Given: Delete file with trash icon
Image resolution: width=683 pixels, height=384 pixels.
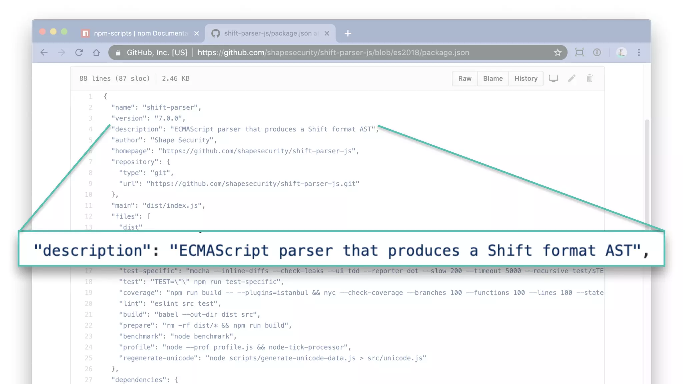Looking at the screenshot, I should tap(590, 78).
